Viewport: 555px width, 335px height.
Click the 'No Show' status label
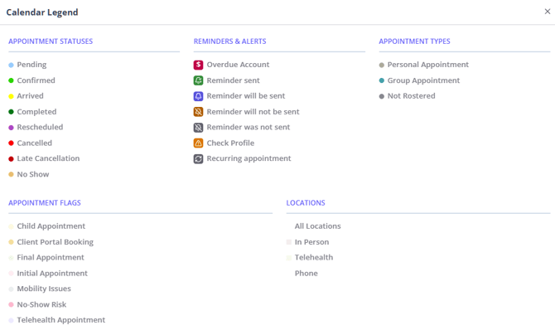pos(33,174)
